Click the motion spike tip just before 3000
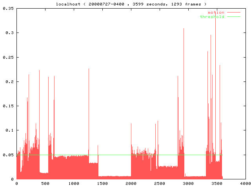Viewport: 251px width, 188px height. [184, 29]
